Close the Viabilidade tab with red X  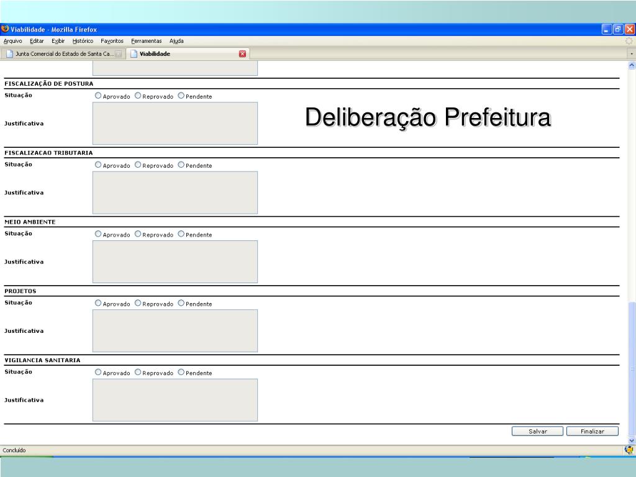coord(243,53)
